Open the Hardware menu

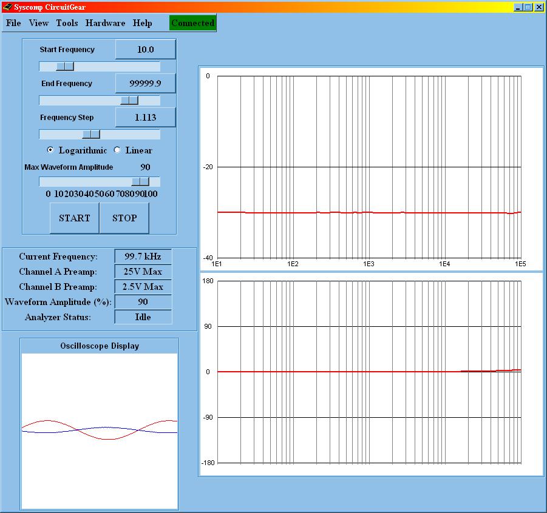(105, 23)
